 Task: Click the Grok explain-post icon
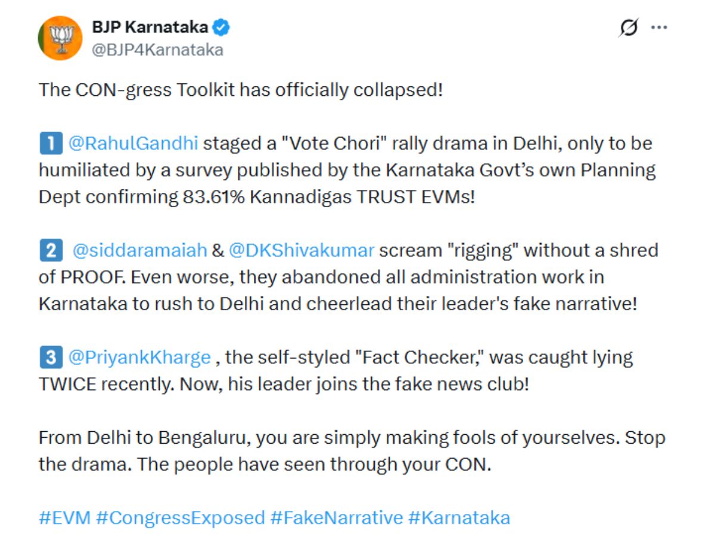pos(629,27)
